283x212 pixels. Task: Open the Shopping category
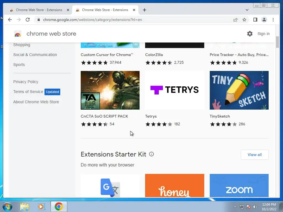click(x=22, y=45)
